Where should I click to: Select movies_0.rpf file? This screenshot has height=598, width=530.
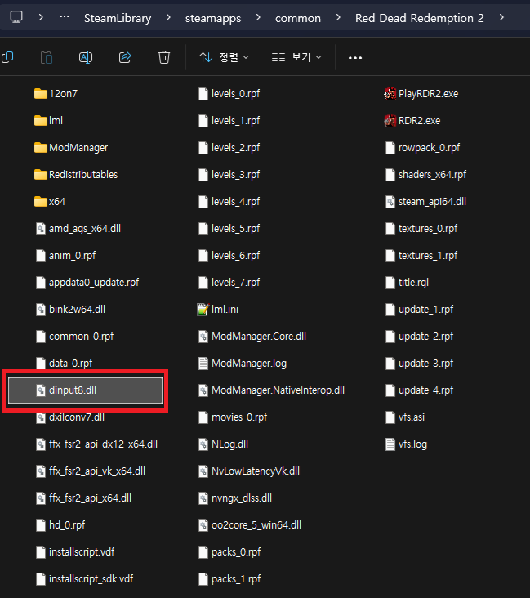coord(233,417)
